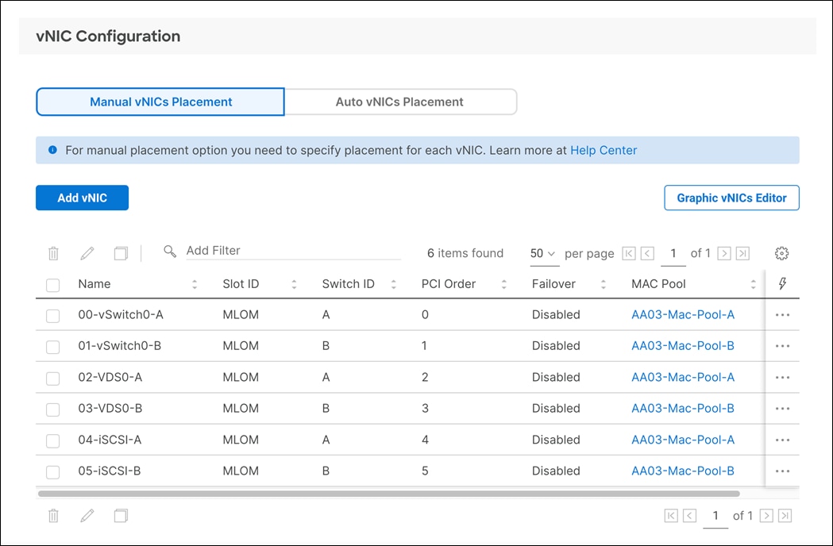Open the ellipsis menu for 00-vSwitch0-A
This screenshot has width=833, height=546.
coord(782,315)
